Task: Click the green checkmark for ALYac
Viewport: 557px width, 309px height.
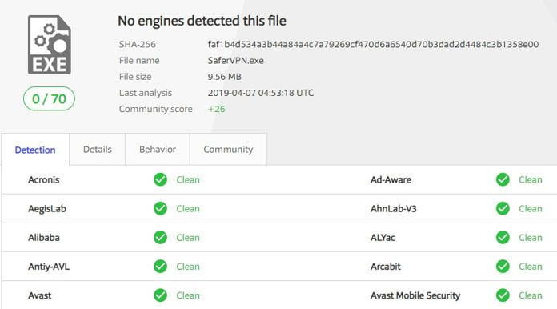Action: 503,237
